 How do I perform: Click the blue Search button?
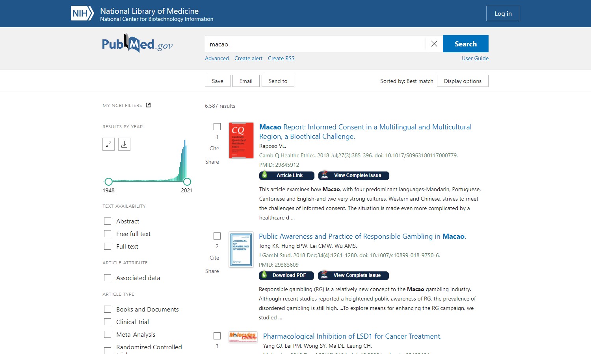click(x=466, y=44)
